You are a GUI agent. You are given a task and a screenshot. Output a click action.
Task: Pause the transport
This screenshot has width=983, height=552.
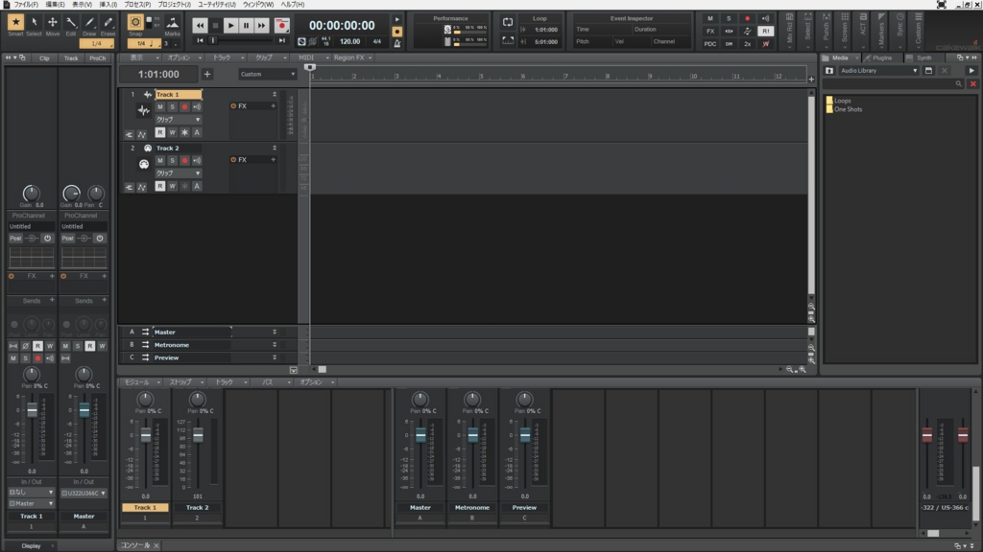coord(247,26)
